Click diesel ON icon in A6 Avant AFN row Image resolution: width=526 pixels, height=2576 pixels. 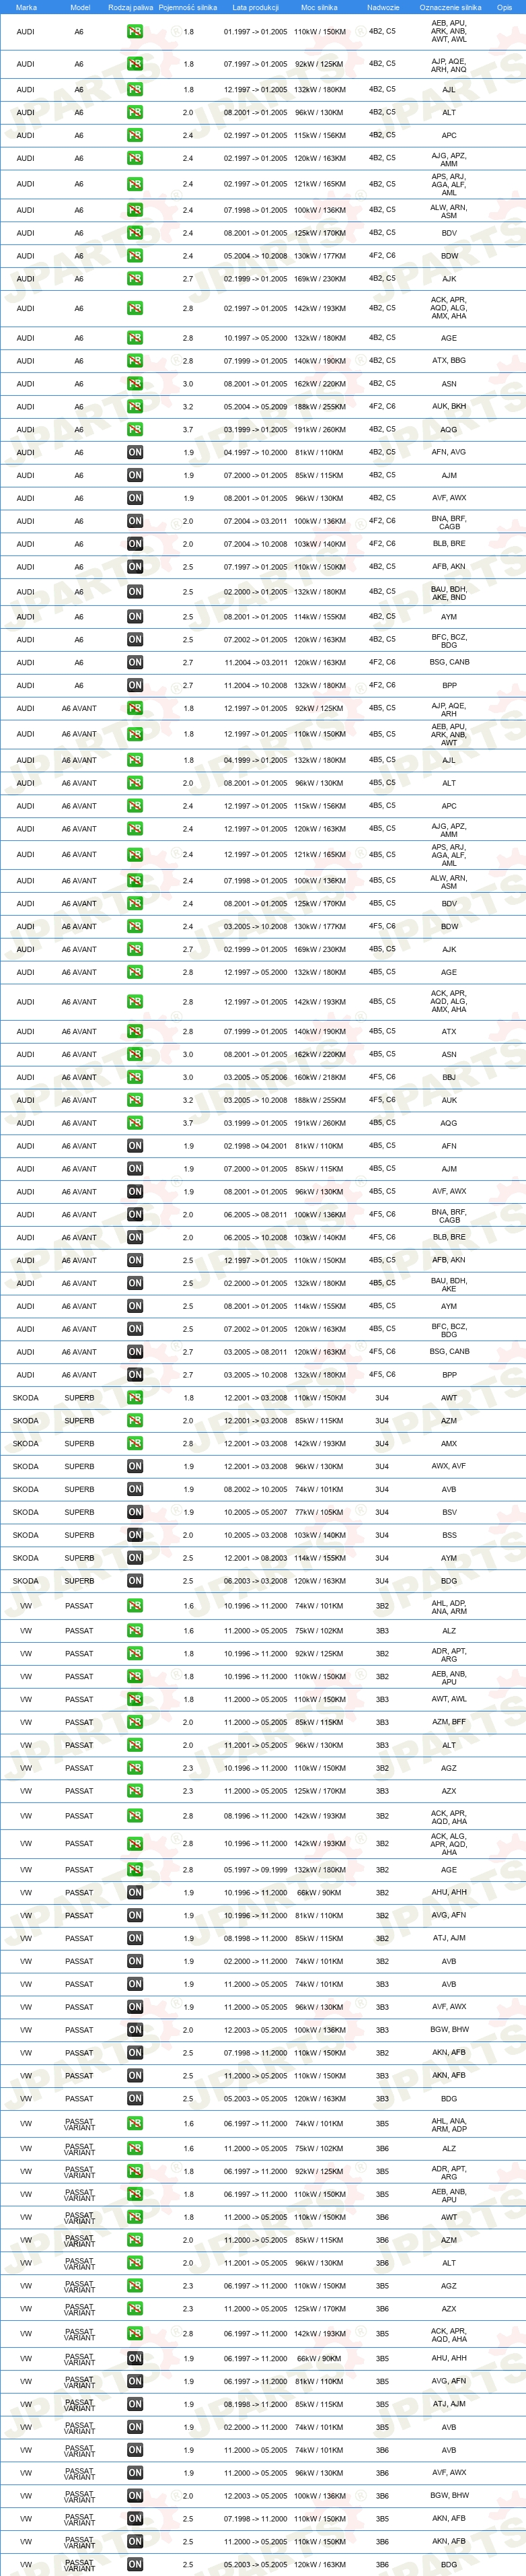point(135,1146)
